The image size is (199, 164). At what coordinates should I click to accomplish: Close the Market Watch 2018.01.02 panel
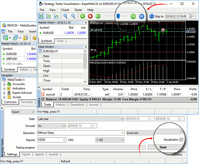point(86,23)
